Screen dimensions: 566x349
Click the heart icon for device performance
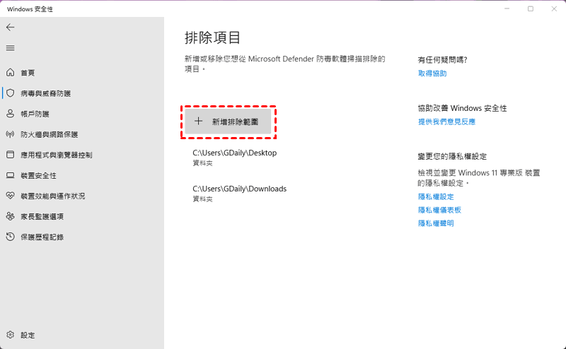(x=10, y=196)
